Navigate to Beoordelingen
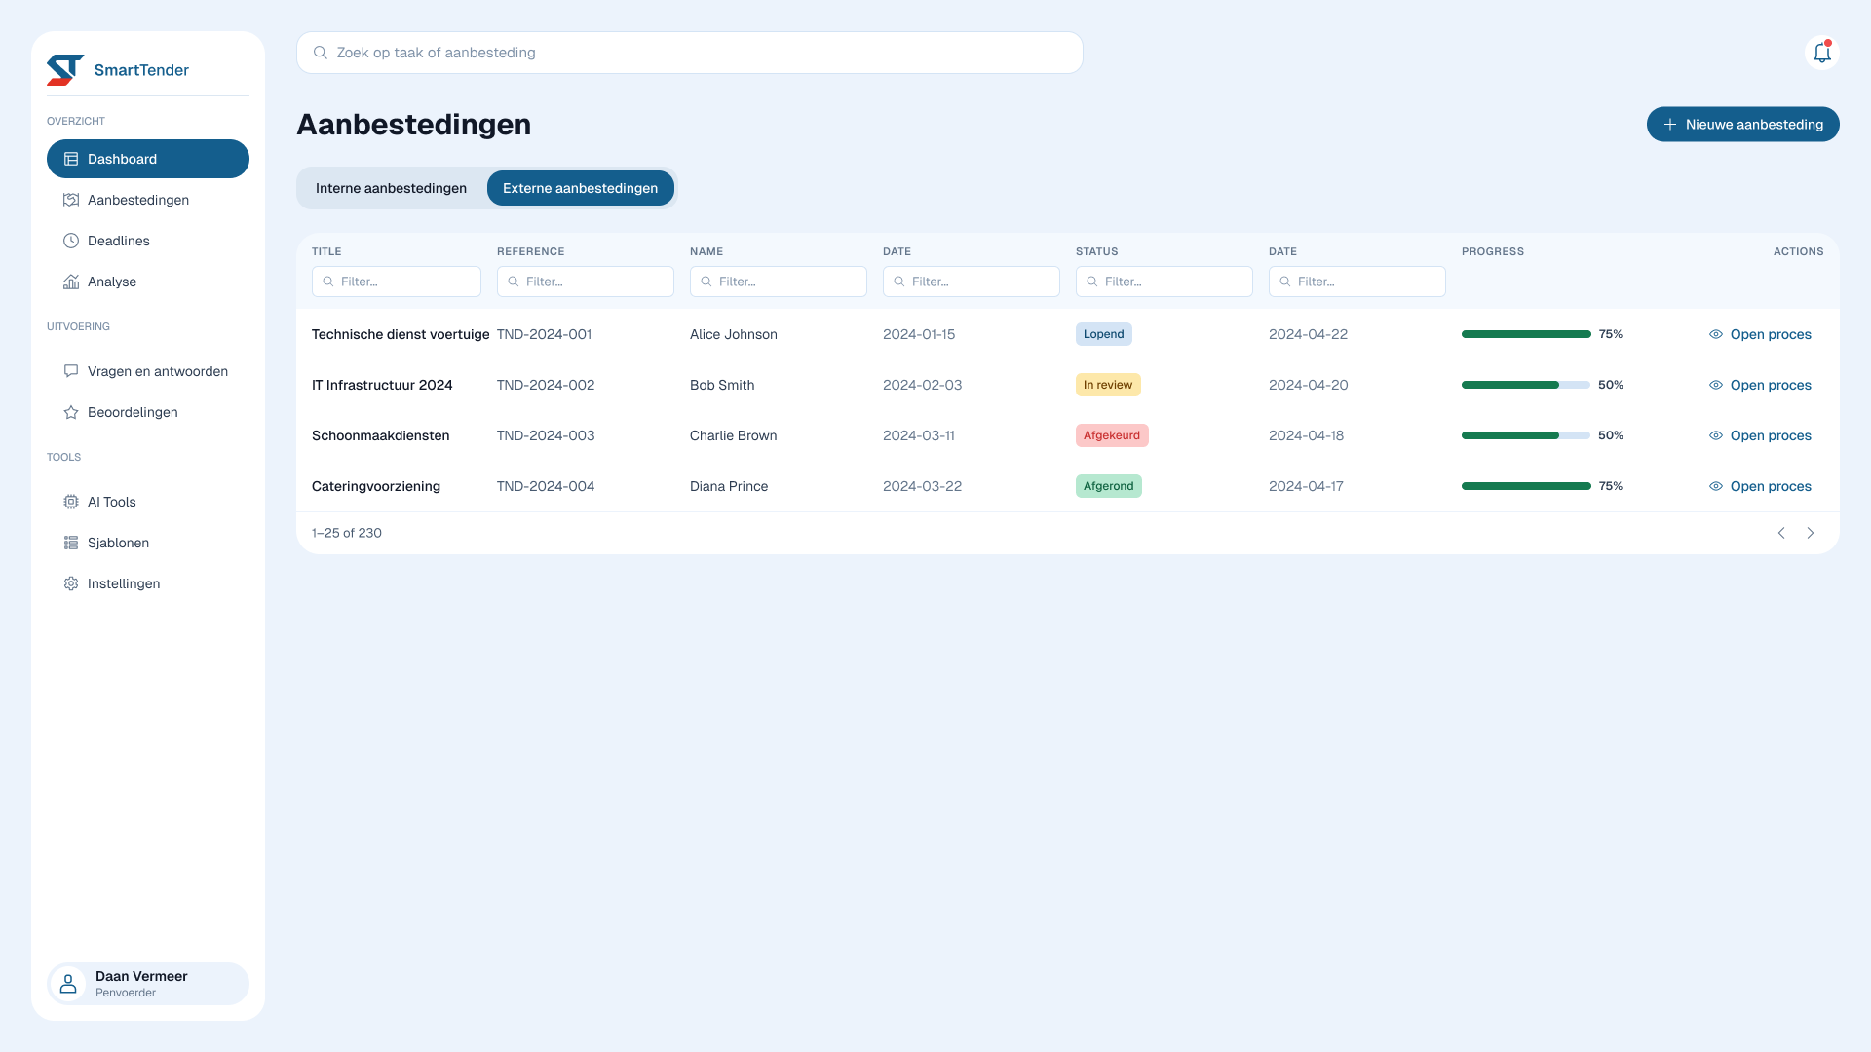 (148, 412)
